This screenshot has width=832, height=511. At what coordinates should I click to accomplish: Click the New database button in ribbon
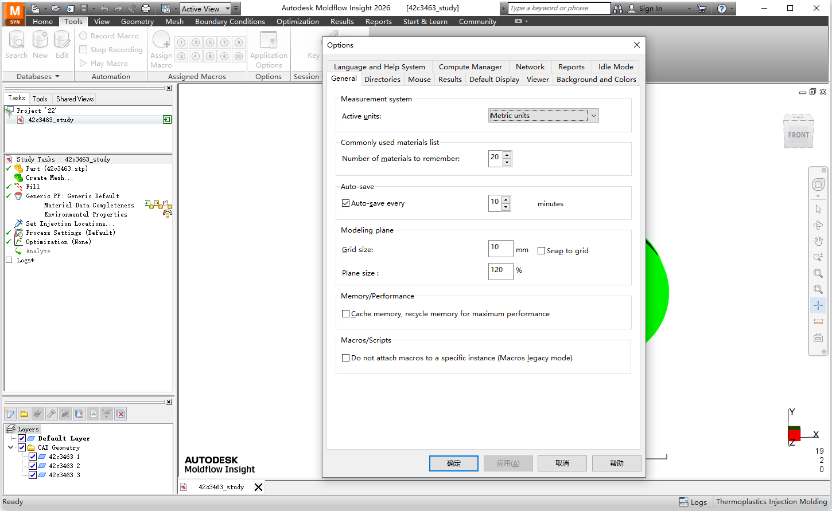(x=40, y=45)
